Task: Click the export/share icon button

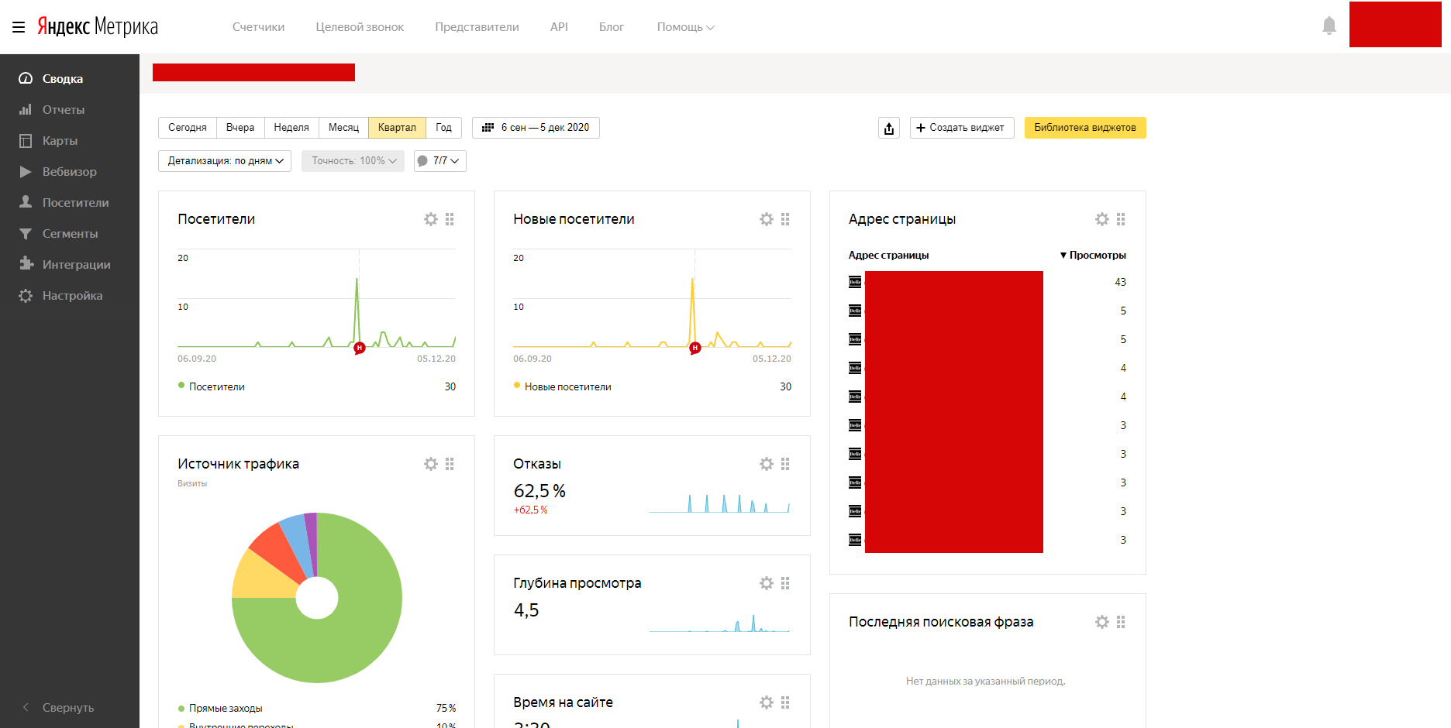Action: tap(889, 128)
